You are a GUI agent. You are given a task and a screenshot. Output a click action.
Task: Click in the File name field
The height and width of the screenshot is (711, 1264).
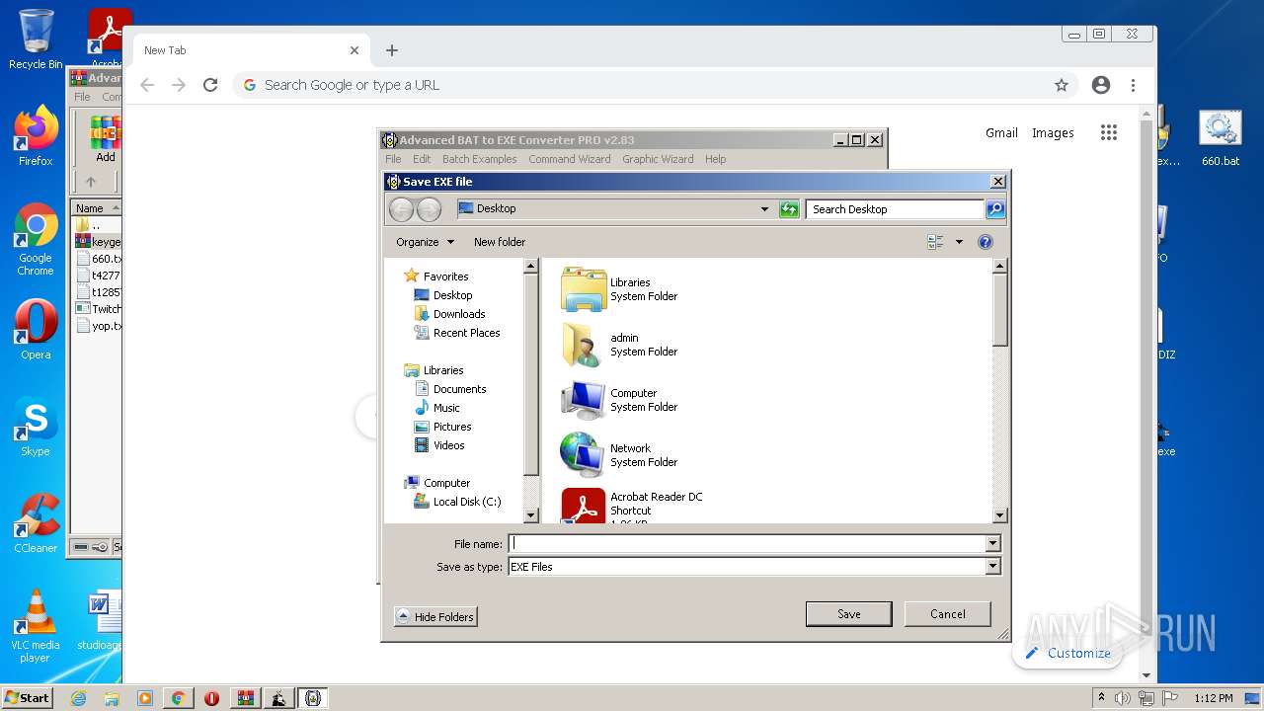coord(747,543)
